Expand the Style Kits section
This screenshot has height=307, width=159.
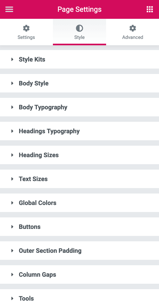[x=80, y=59]
